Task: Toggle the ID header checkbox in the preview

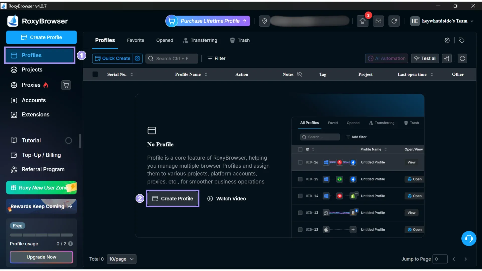Action: 300,150
